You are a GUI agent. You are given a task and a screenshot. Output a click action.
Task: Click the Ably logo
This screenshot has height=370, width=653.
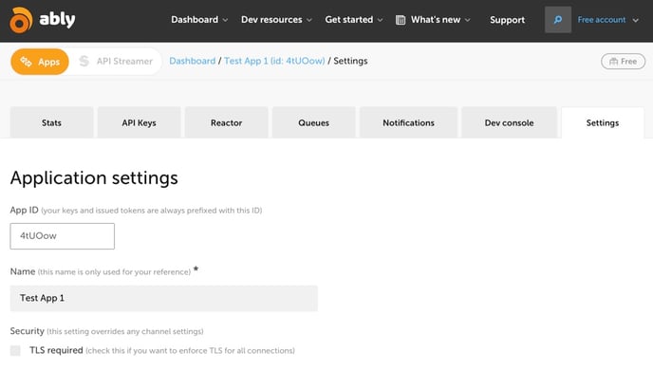(x=43, y=20)
